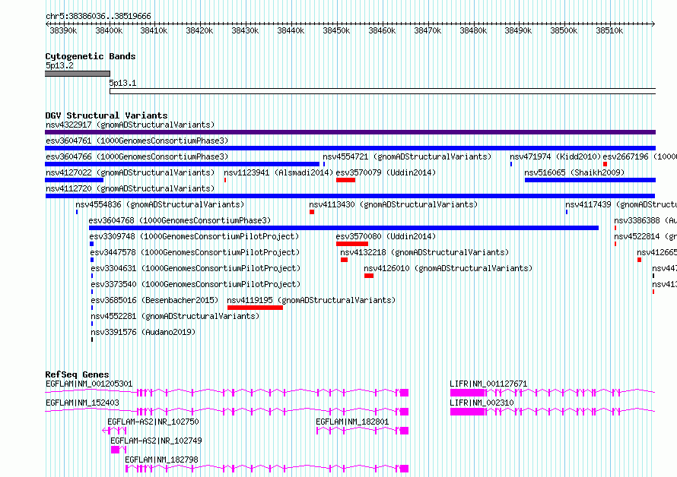Open the nsv4522814 variant label
The image size is (677, 477).
(x=646, y=237)
